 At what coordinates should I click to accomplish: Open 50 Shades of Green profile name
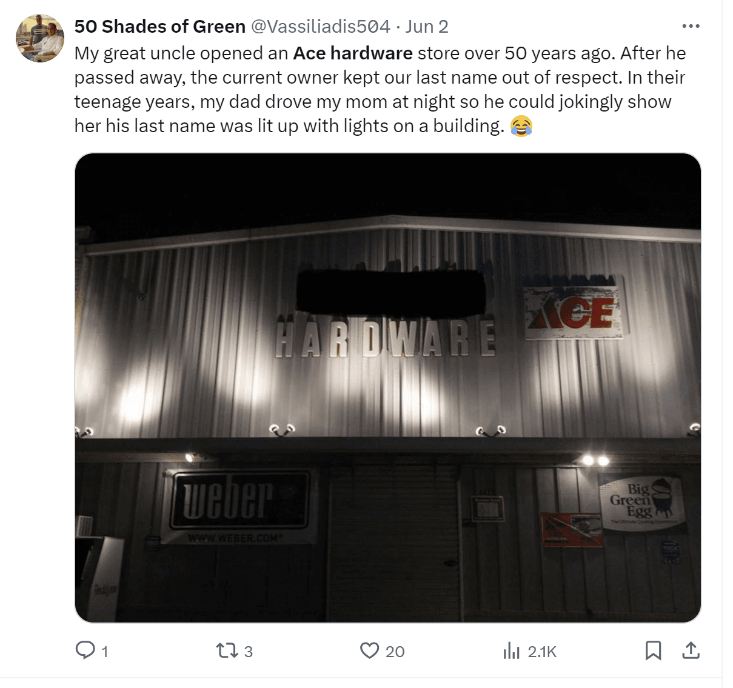(x=160, y=27)
